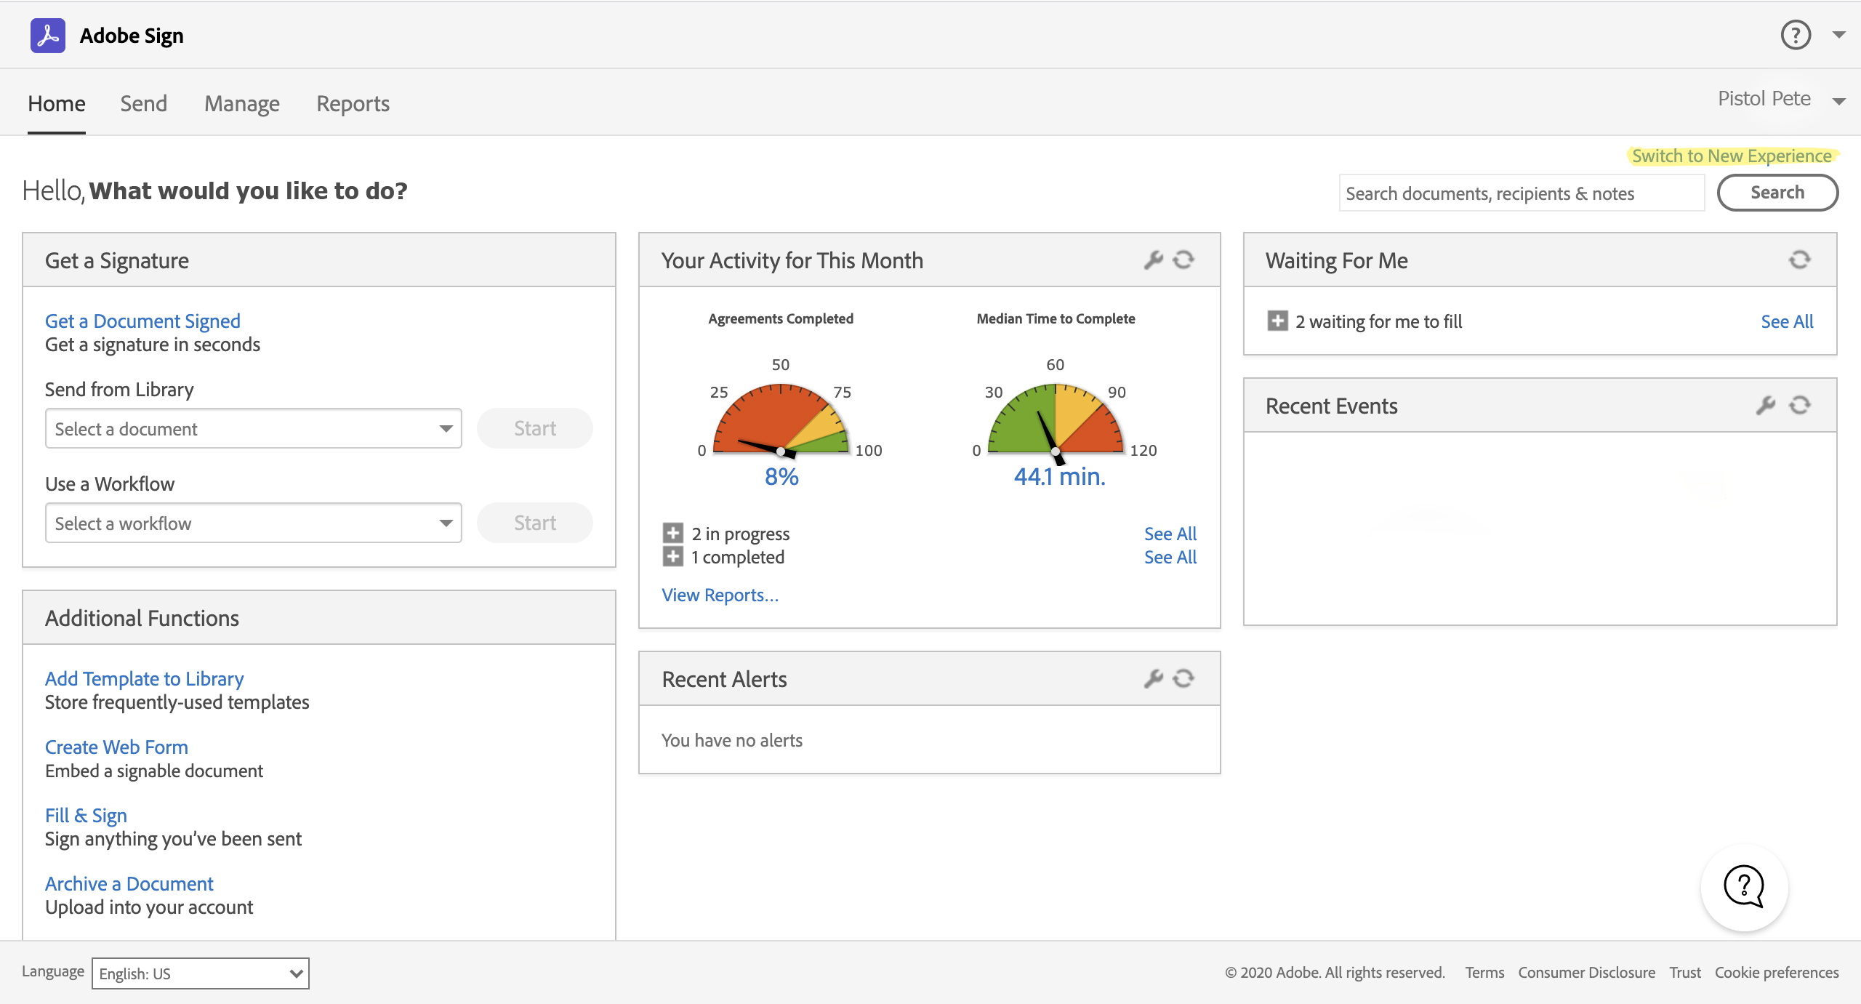The height and width of the screenshot is (1004, 1861).
Task: Click the Search button
Action: [1777, 193]
